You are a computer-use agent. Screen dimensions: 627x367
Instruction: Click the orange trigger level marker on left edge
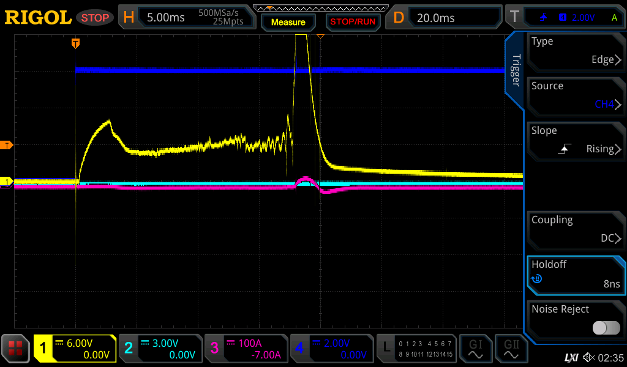[7, 145]
